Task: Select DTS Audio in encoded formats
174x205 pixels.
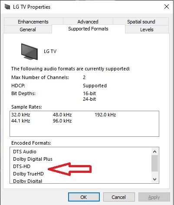Action: click(25, 152)
